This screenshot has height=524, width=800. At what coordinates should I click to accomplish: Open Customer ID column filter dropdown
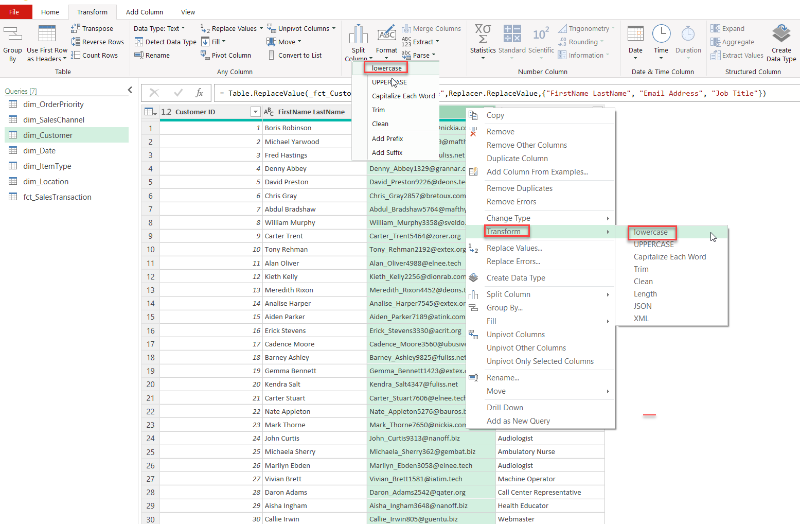(x=255, y=112)
